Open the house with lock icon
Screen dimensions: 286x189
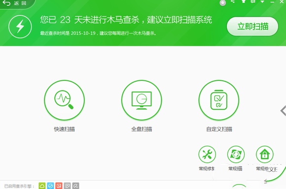pos(265,155)
